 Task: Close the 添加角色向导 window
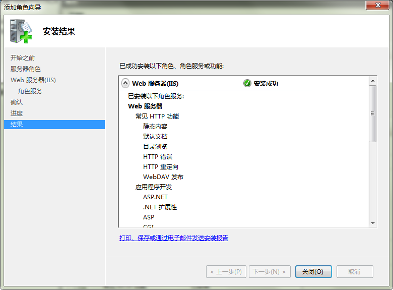(x=378, y=5)
